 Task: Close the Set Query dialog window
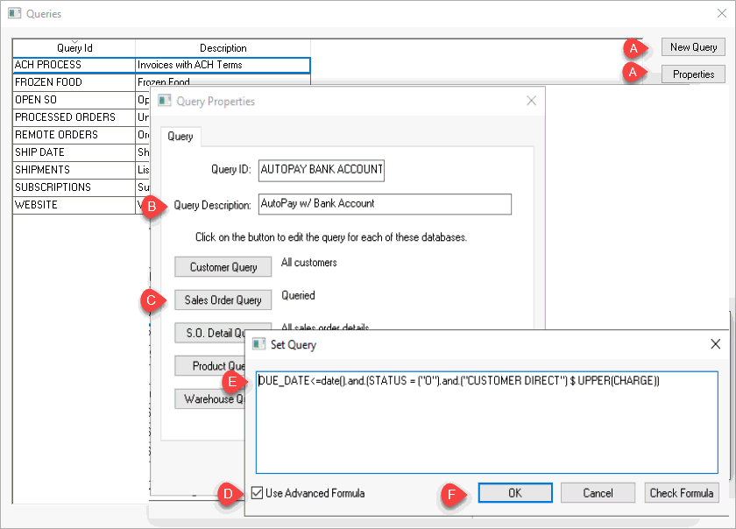click(x=715, y=344)
